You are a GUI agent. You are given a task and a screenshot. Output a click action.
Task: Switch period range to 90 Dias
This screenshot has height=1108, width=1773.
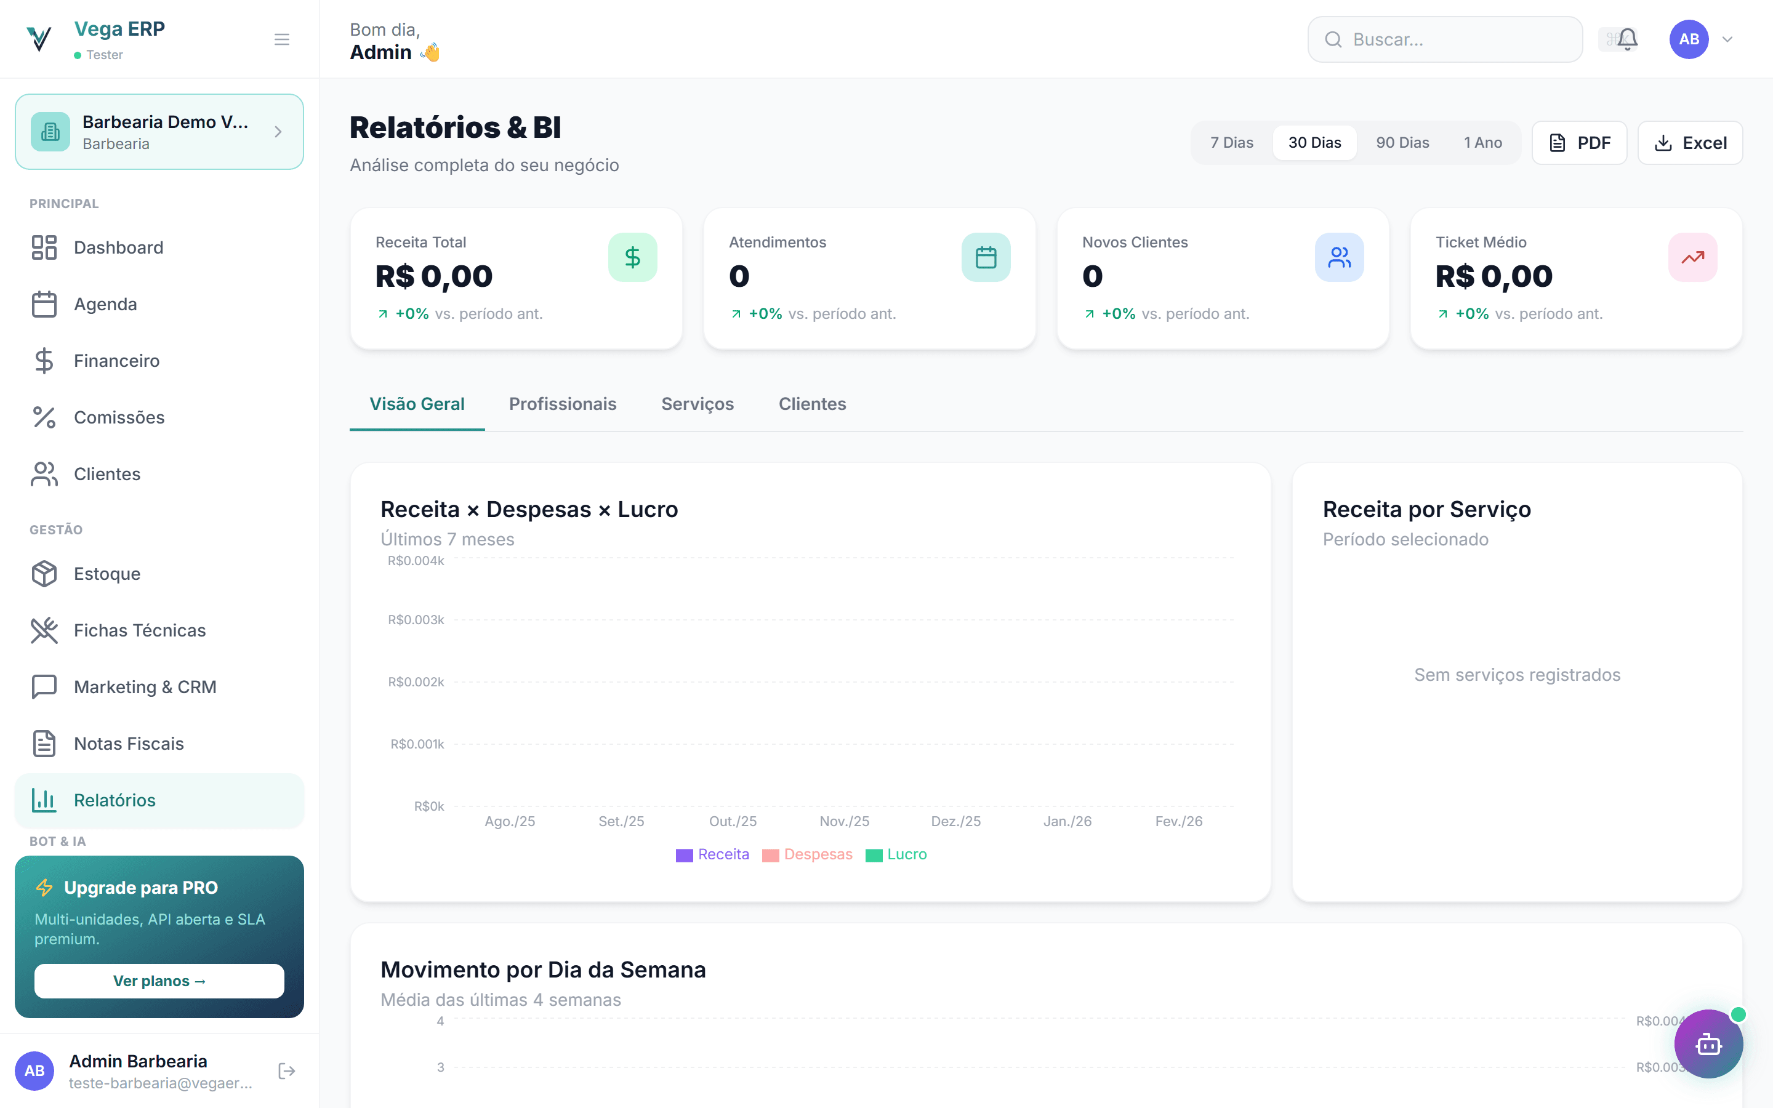pos(1402,143)
